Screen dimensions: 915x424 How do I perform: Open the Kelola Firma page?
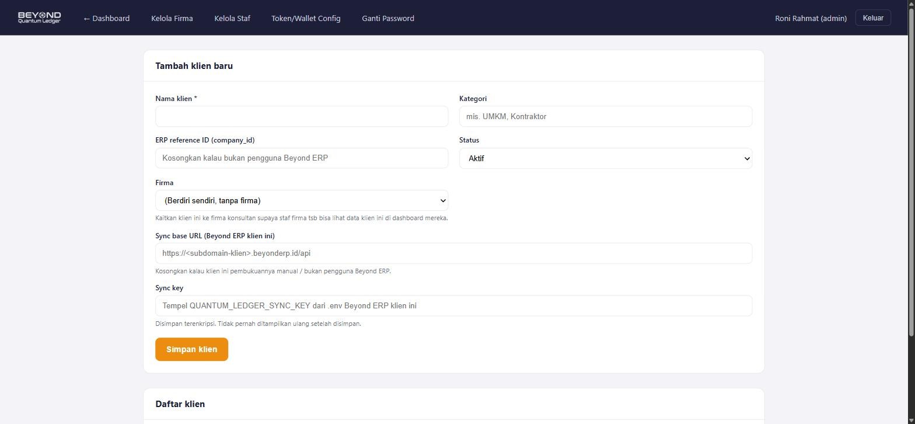tap(172, 18)
